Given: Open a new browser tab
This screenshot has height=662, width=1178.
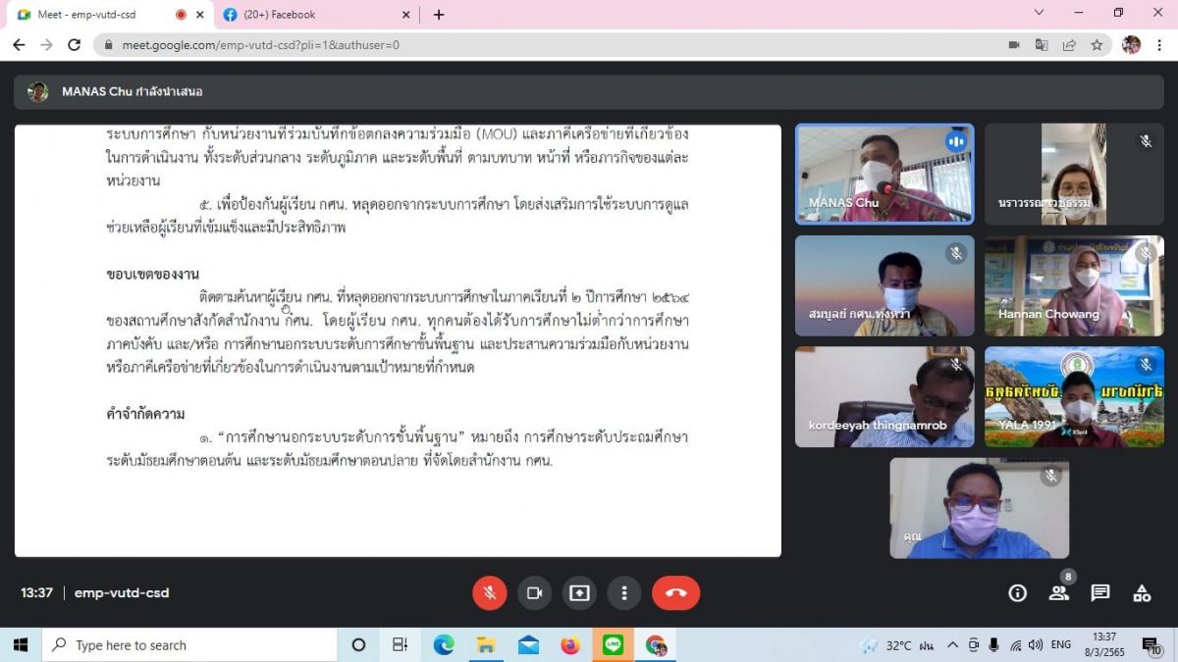Looking at the screenshot, I should click(x=439, y=15).
